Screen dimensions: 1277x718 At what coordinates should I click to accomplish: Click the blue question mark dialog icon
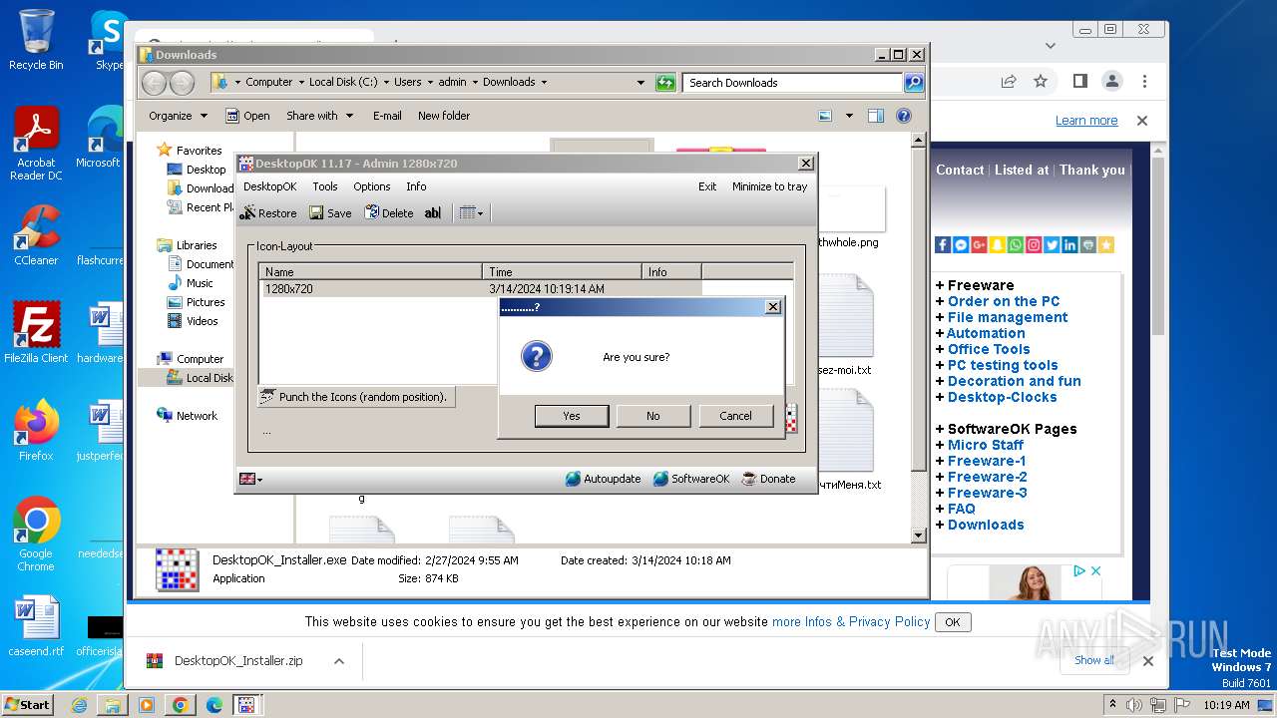point(537,356)
